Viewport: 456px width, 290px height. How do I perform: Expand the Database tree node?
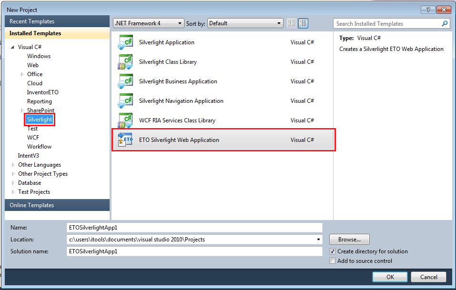(x=13, y=183)
